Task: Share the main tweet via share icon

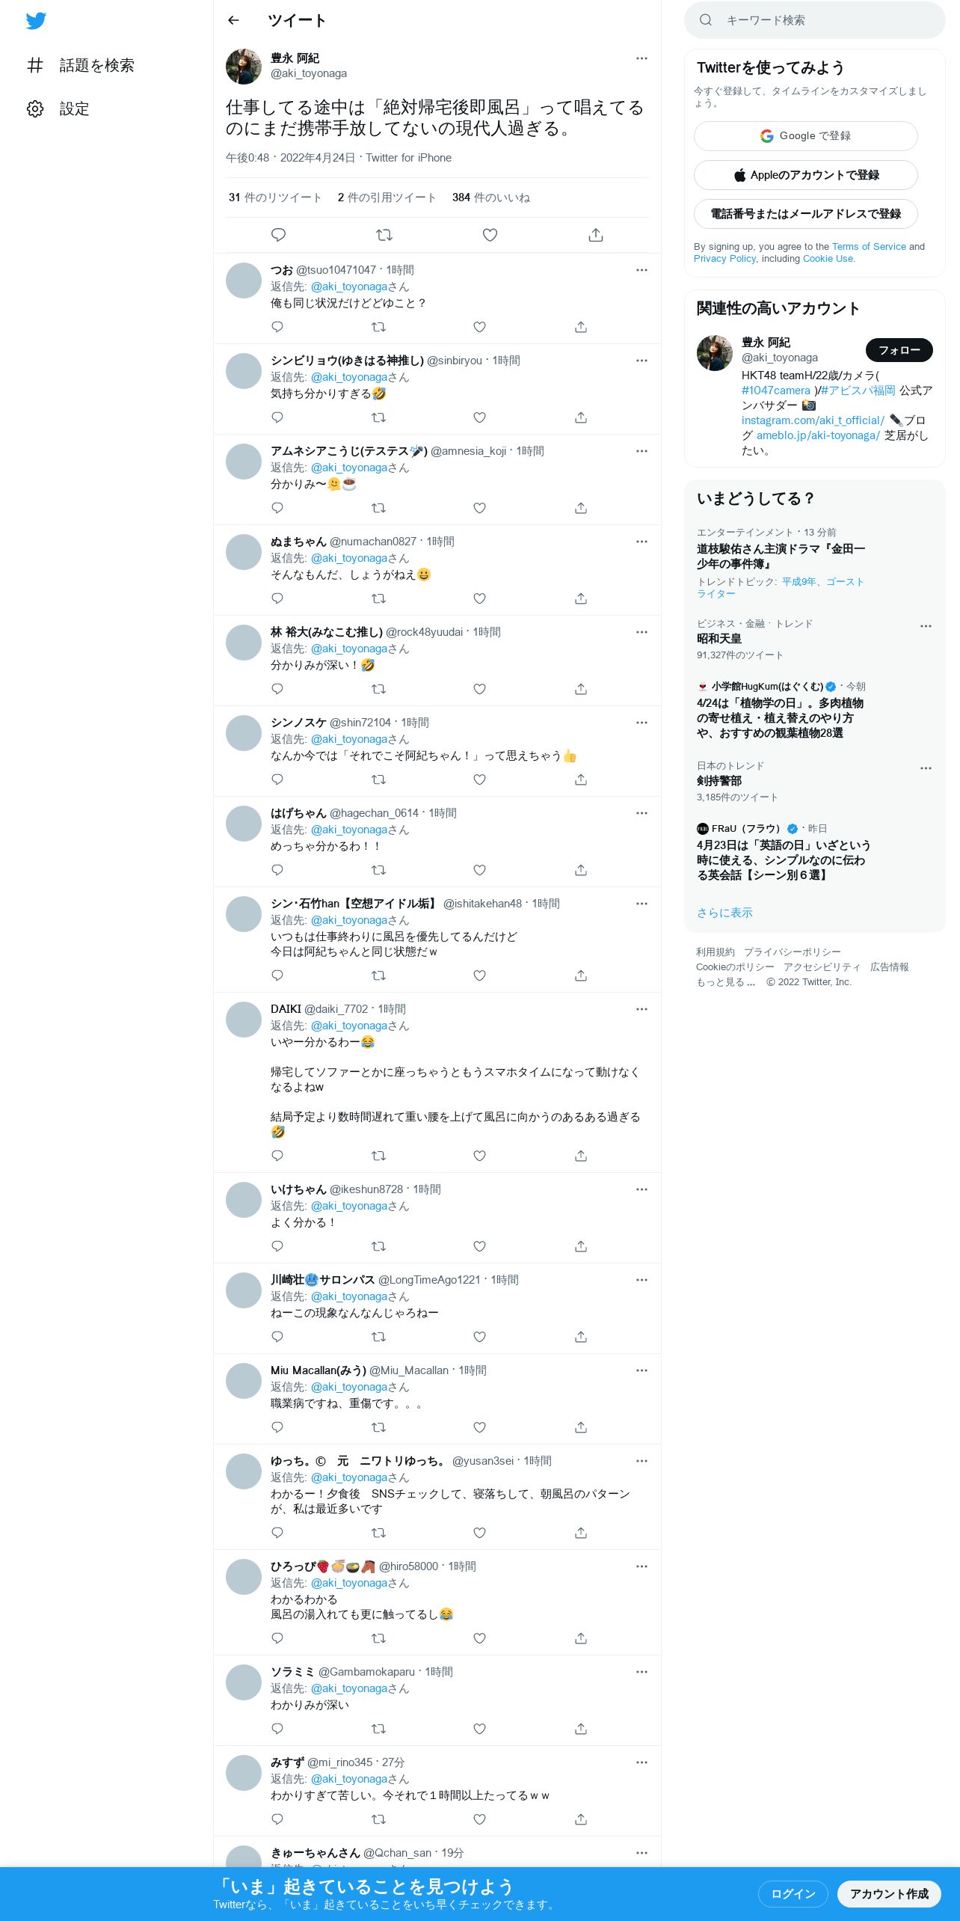Action: point(596,235)
